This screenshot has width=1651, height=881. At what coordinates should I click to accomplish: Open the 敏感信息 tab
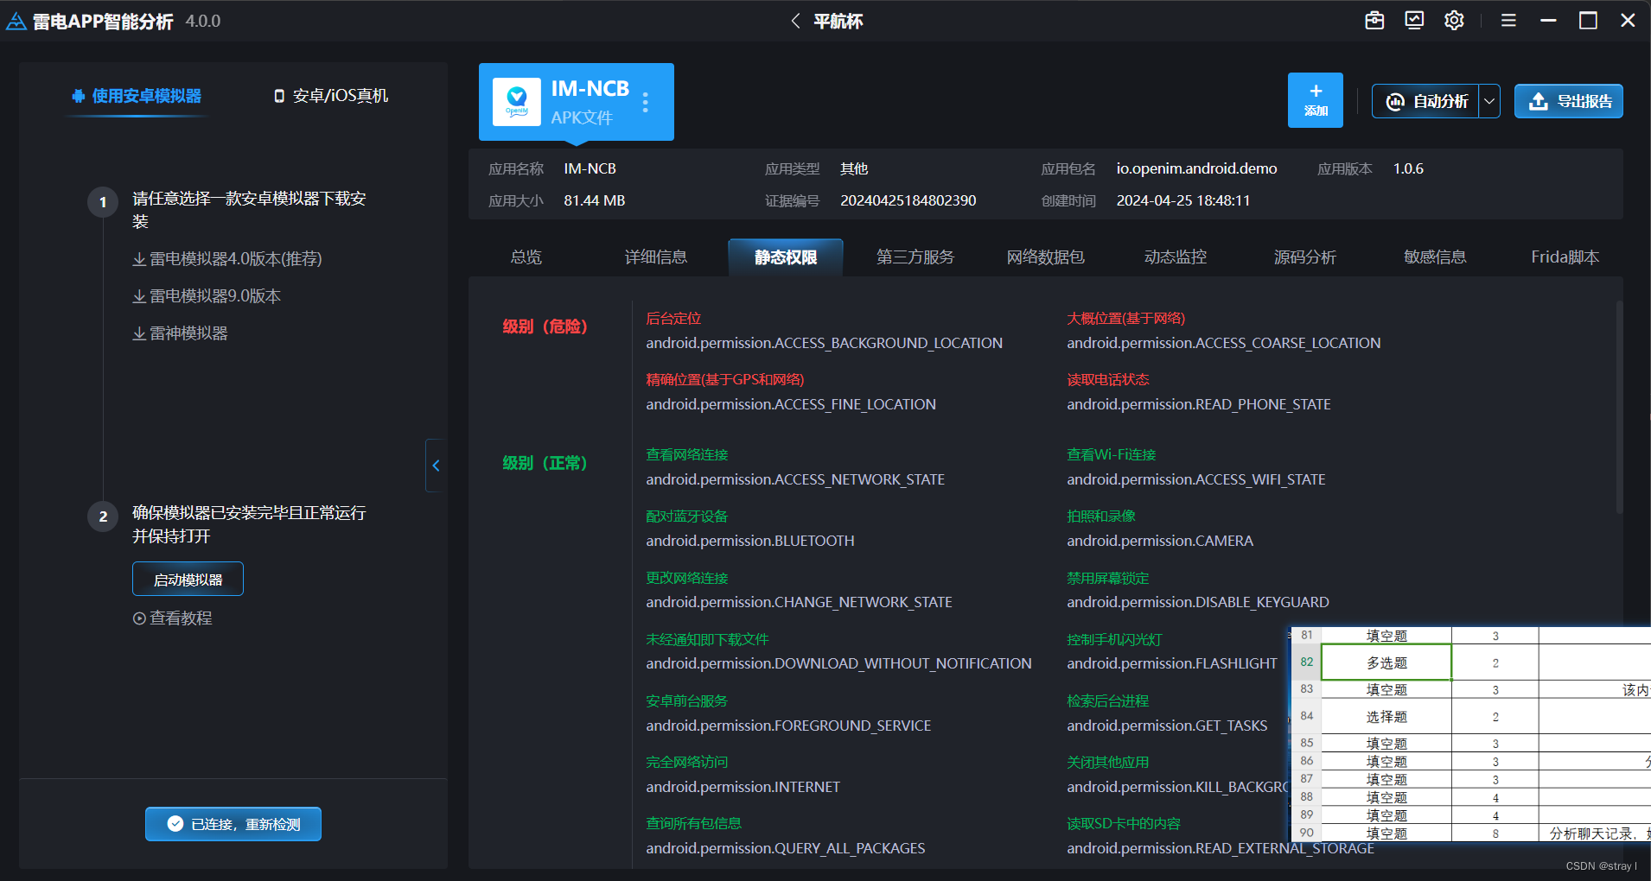click(x=1435, y=257)
